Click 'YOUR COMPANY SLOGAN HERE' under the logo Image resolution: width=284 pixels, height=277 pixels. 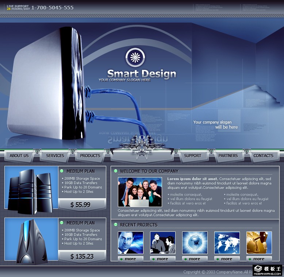coord(124,80)
